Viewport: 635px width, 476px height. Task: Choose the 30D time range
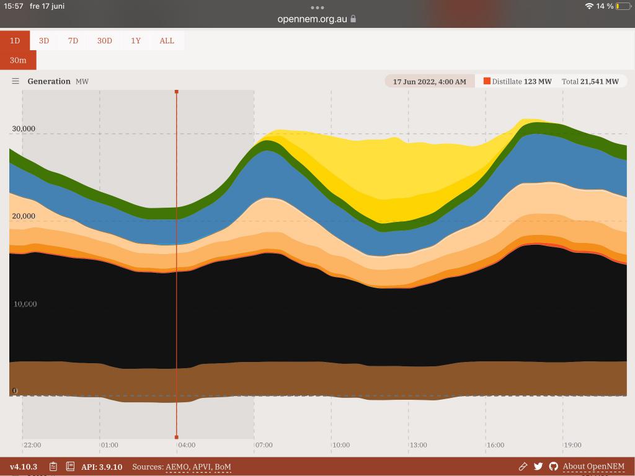(x=104, y=41)
